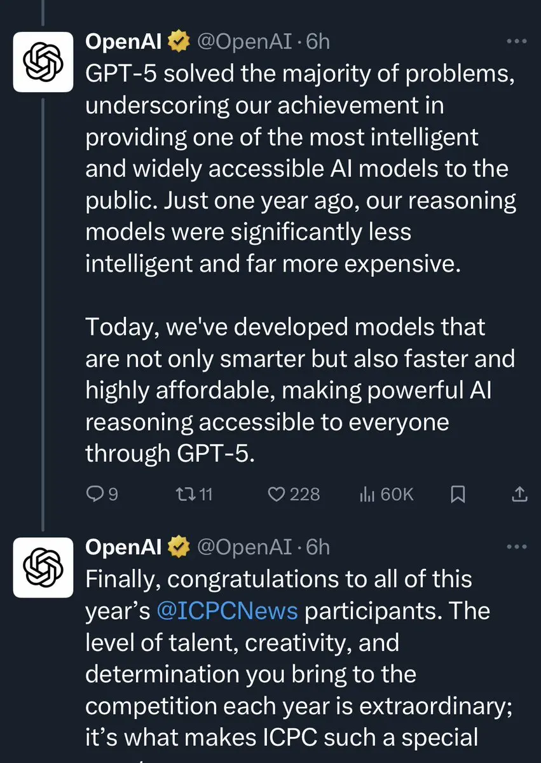
Task: Open 6h timestamp of the second tweet
Action: pyautogui.click(x=318, y=547)
